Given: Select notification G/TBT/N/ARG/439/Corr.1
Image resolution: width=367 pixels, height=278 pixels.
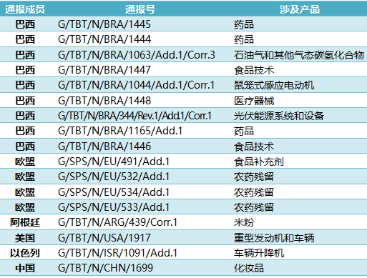Looking at the screenshot, I should click(117, 222).
